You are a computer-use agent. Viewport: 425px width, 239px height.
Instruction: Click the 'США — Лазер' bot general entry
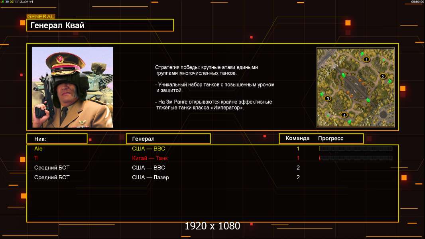point(150,177)
